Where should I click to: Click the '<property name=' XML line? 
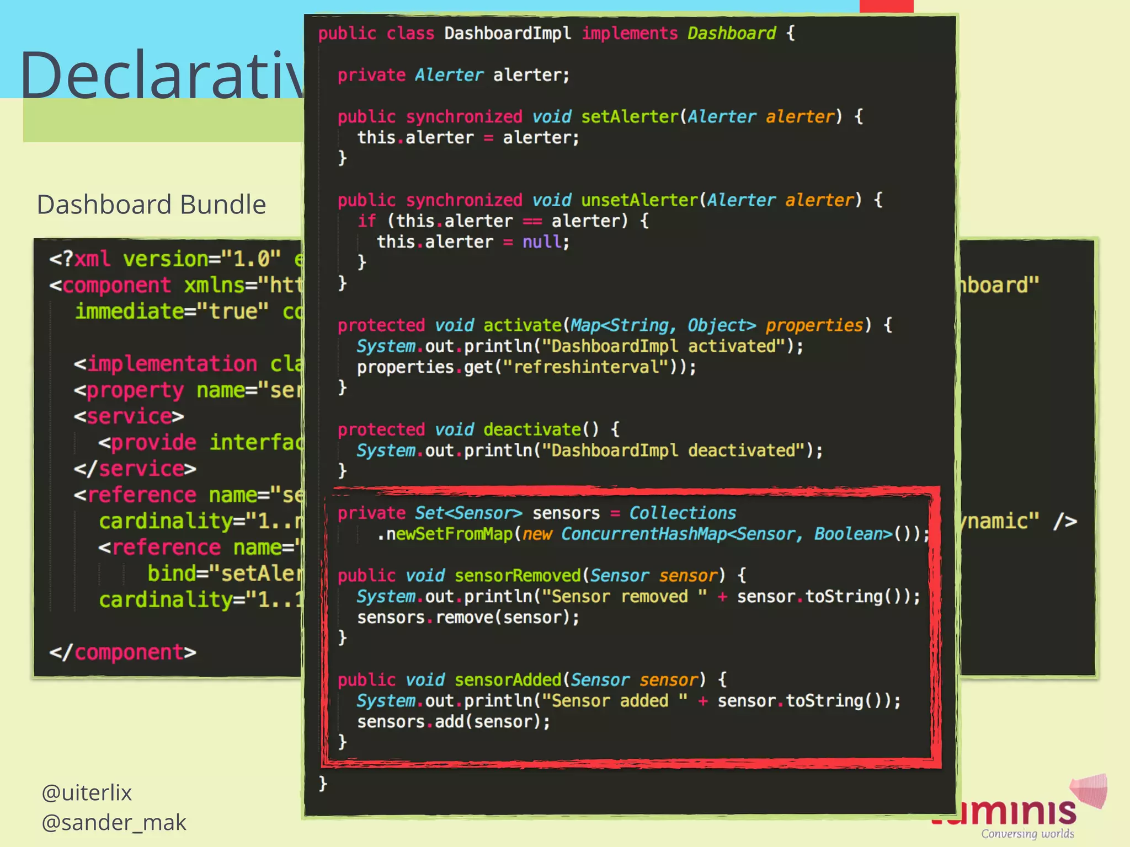(x=188, y=391)
